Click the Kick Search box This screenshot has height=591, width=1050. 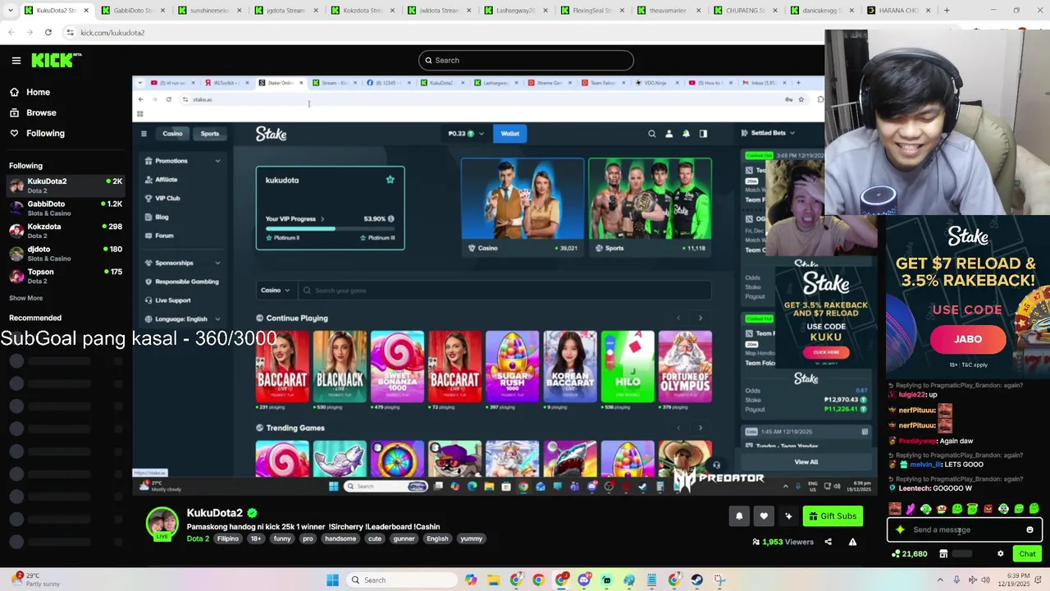tap(526, 60)
